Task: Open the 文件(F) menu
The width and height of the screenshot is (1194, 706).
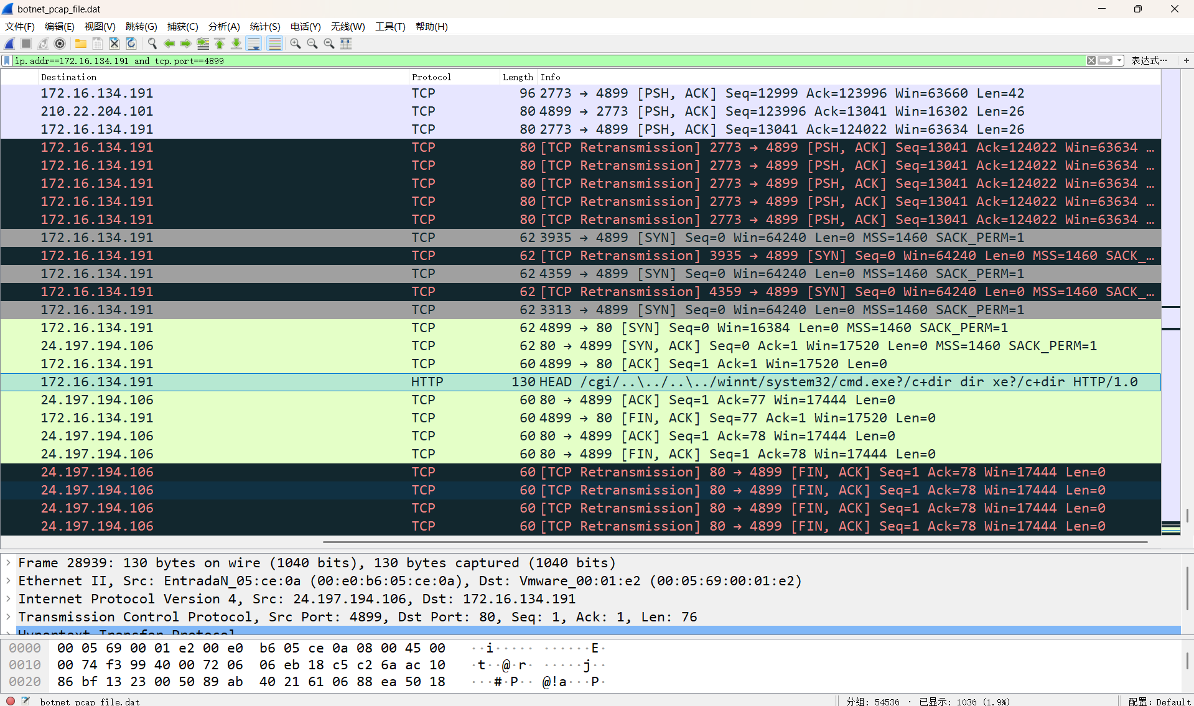Action: click(x=20, y=27)
